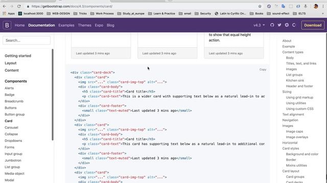Jump to Background and color section

pyautogui.click(x=302, y=154)
